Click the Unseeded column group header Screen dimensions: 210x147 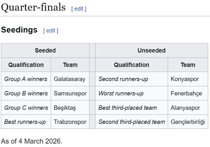[151, 50]
